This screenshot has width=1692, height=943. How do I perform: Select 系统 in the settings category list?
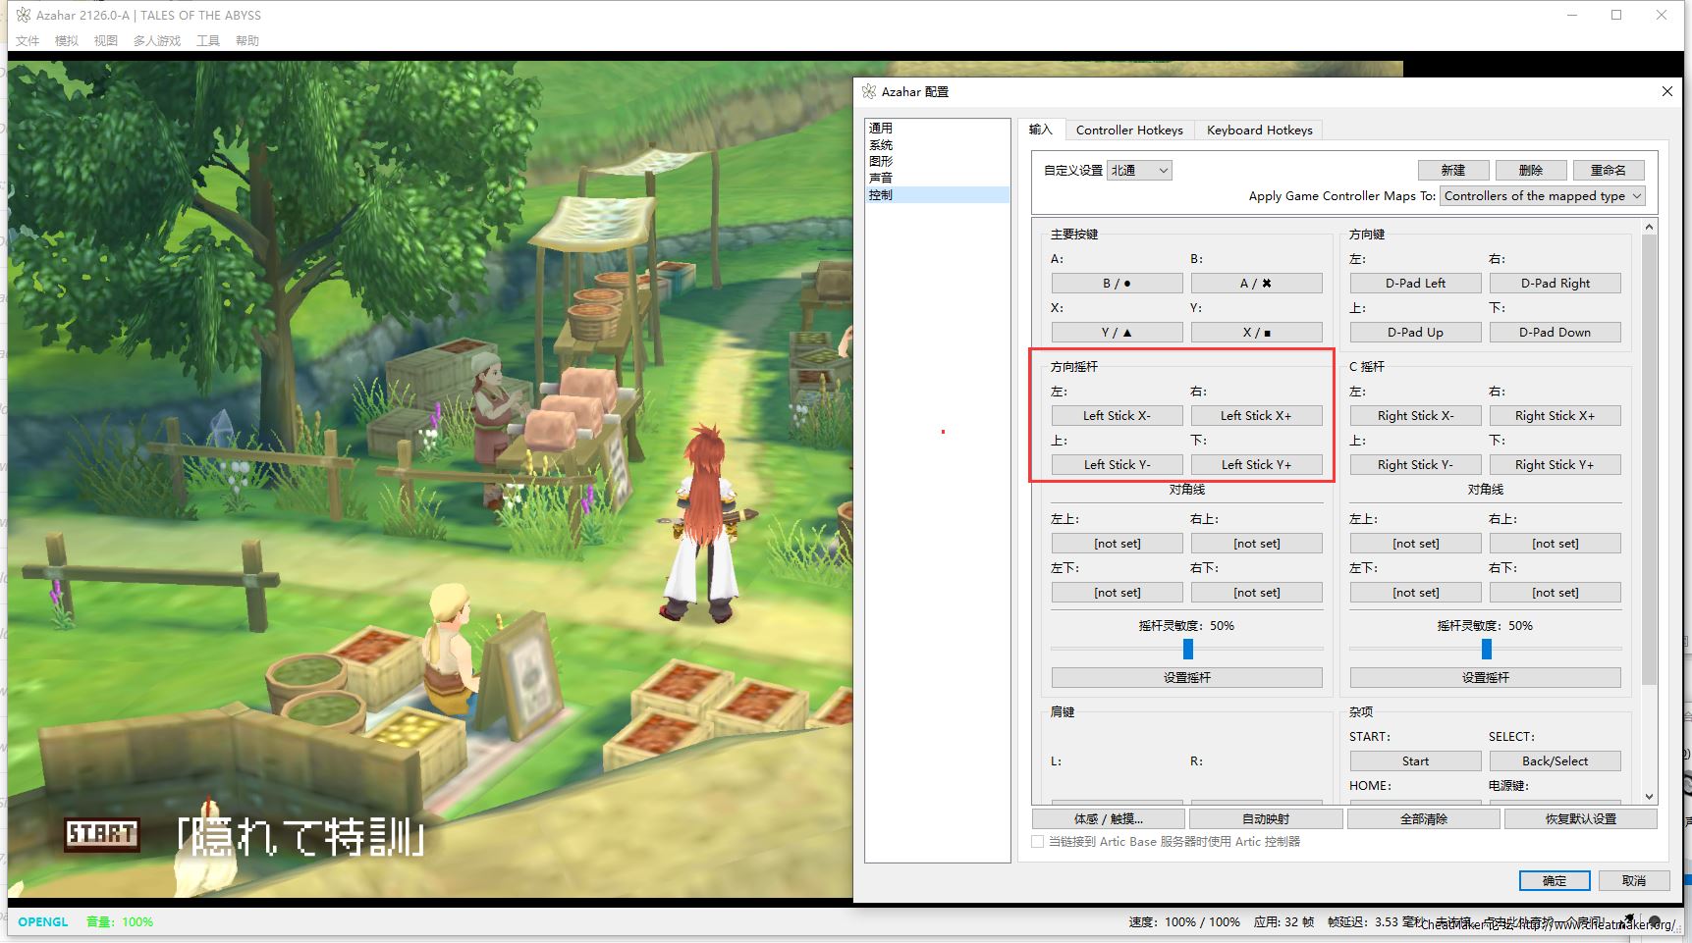pos(937,144)
